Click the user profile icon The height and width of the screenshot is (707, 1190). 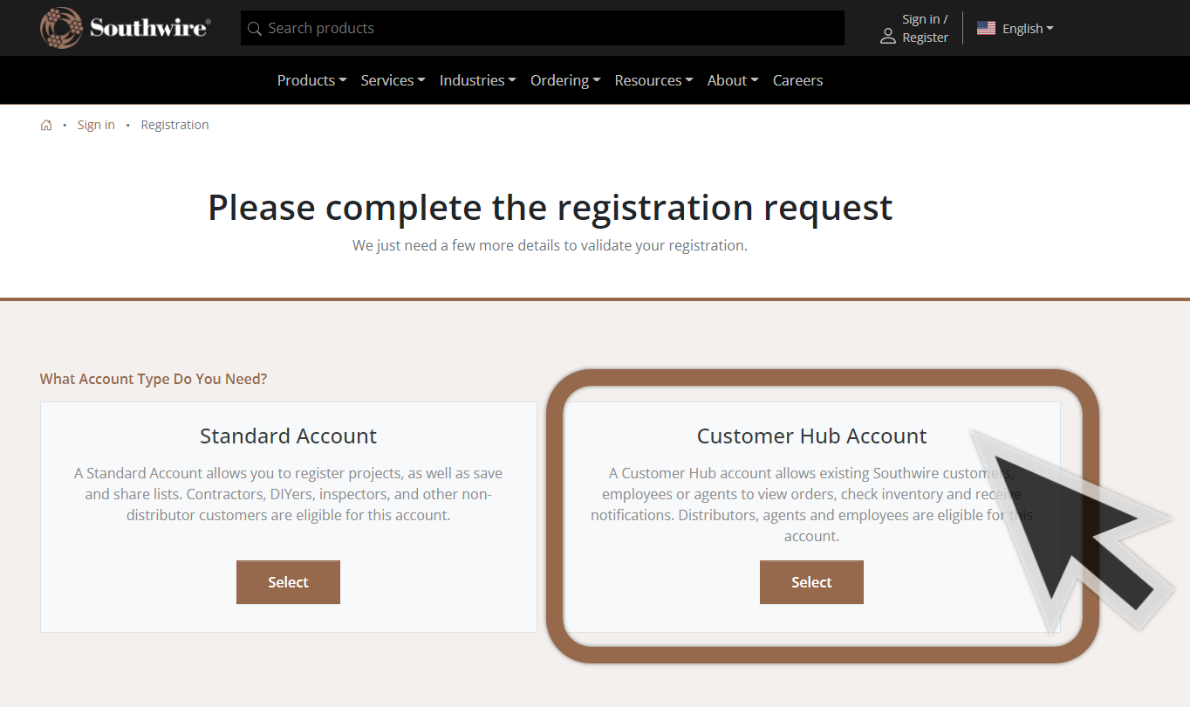888,36
